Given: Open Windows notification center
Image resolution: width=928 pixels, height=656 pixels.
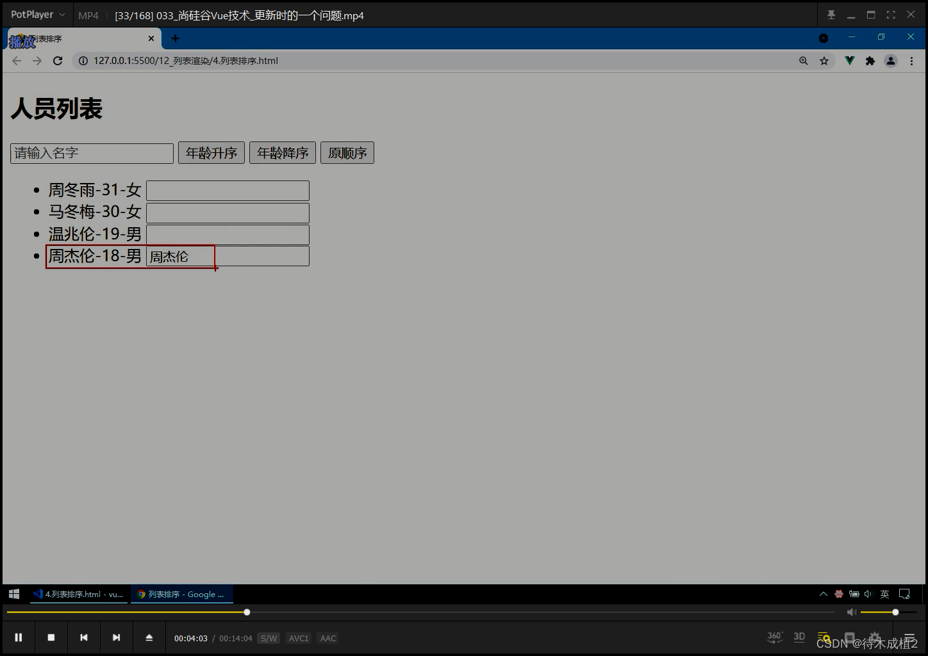Looking at the screenshot, I should pyautogui.click(x=904, y=594).
